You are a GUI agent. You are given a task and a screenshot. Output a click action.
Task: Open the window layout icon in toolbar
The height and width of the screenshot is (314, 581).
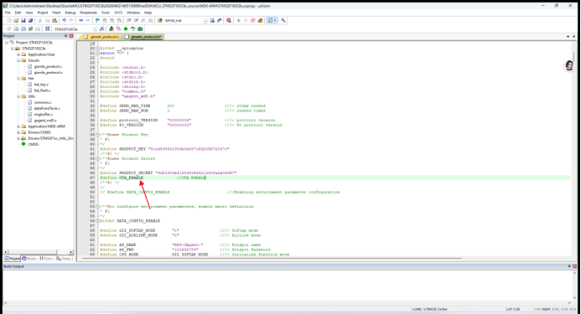270,20
